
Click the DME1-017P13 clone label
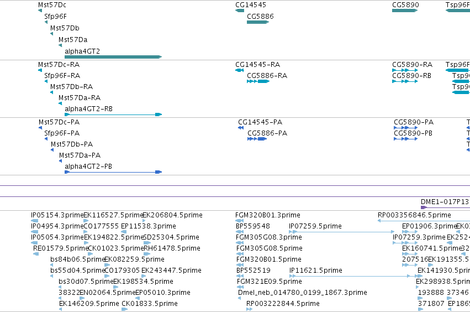click(445, 202)
